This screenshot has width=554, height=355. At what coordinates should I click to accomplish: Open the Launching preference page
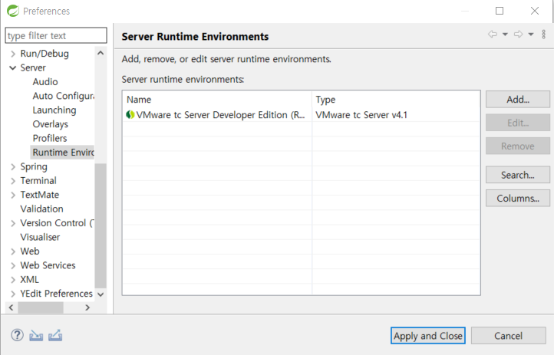[x=54, y=110]
